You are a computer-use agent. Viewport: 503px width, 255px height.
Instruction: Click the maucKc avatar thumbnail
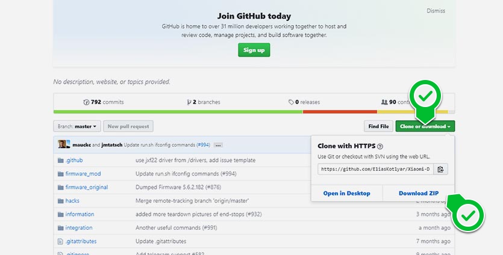point(62,144)
